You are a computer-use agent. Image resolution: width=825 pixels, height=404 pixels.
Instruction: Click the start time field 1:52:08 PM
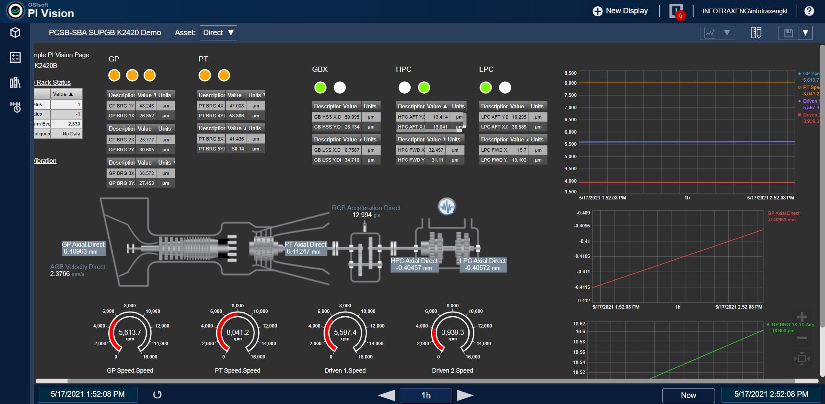tap(88, 394)
